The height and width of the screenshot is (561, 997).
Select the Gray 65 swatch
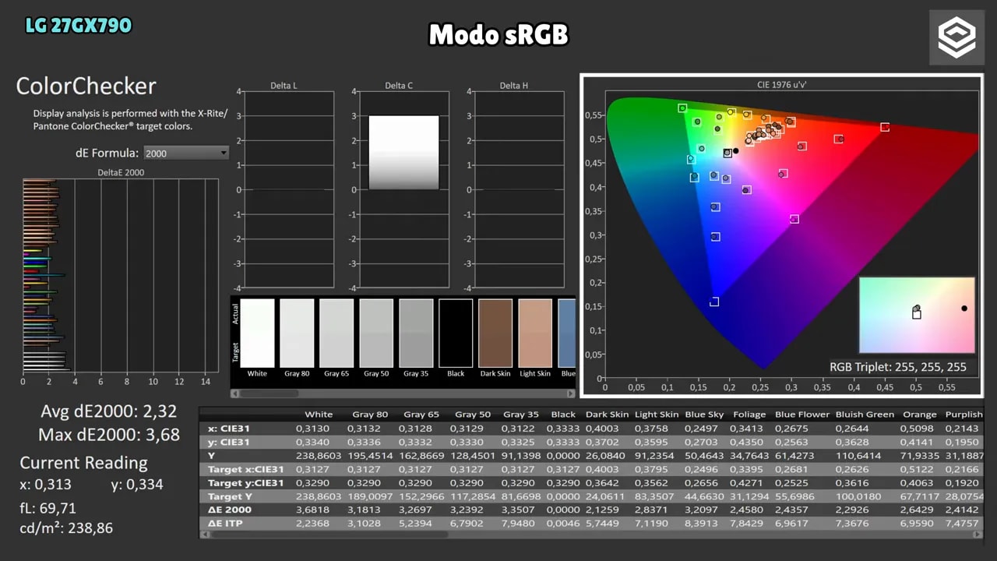coord(336,333)
